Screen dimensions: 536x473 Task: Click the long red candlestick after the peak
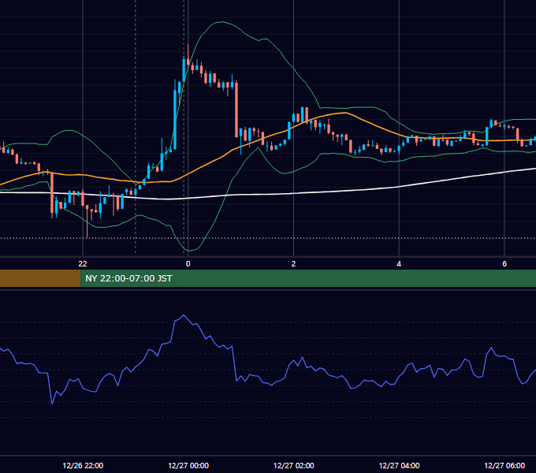click(236, 110)
